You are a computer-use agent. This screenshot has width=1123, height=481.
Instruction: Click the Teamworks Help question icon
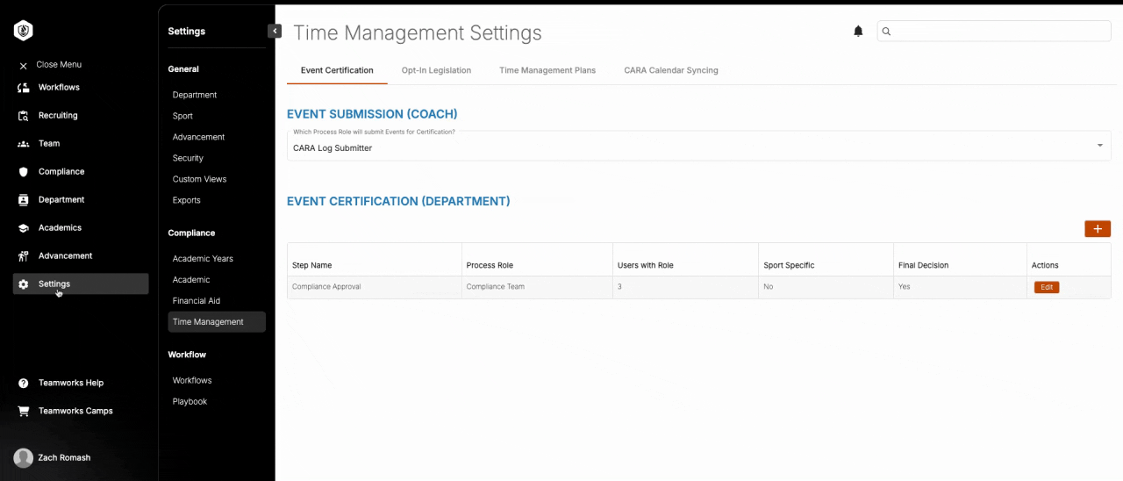click(23, 384)
